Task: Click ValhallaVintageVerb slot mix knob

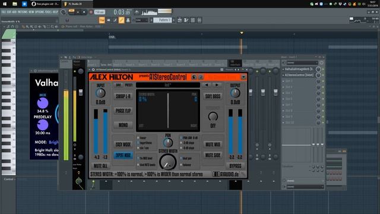Action: pyautogui.click(x=318, y=70)
